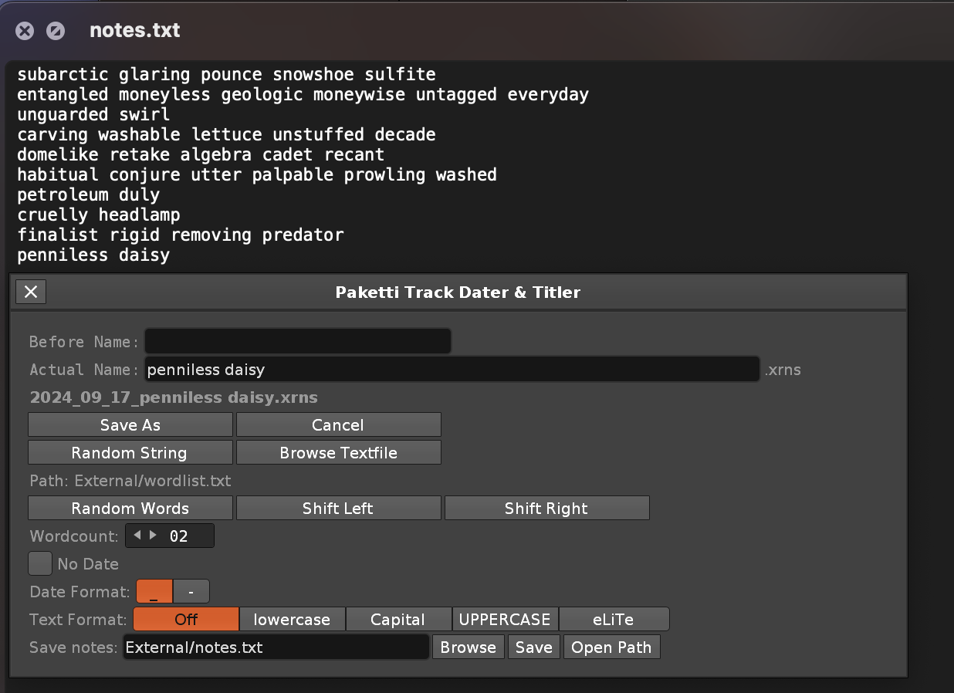954x693 pixels.
Task: Select hyphen Date Format option
Action: 191,592
